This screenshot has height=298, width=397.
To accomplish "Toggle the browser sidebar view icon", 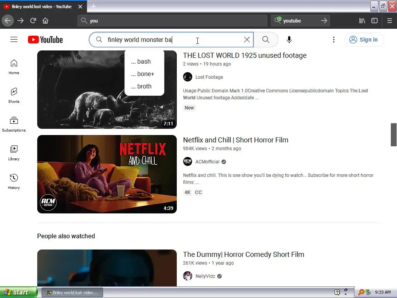I will 375,21.
